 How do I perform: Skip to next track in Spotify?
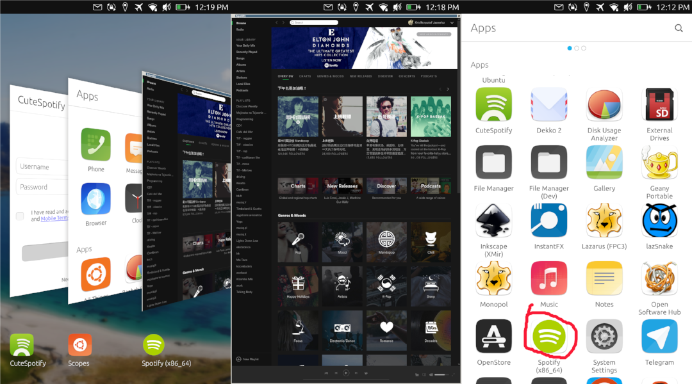[x=356, y=373]
